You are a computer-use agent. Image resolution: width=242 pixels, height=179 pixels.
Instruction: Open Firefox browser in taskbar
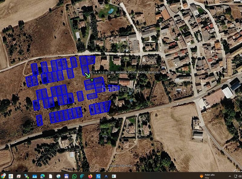click(x=90, y=176)
